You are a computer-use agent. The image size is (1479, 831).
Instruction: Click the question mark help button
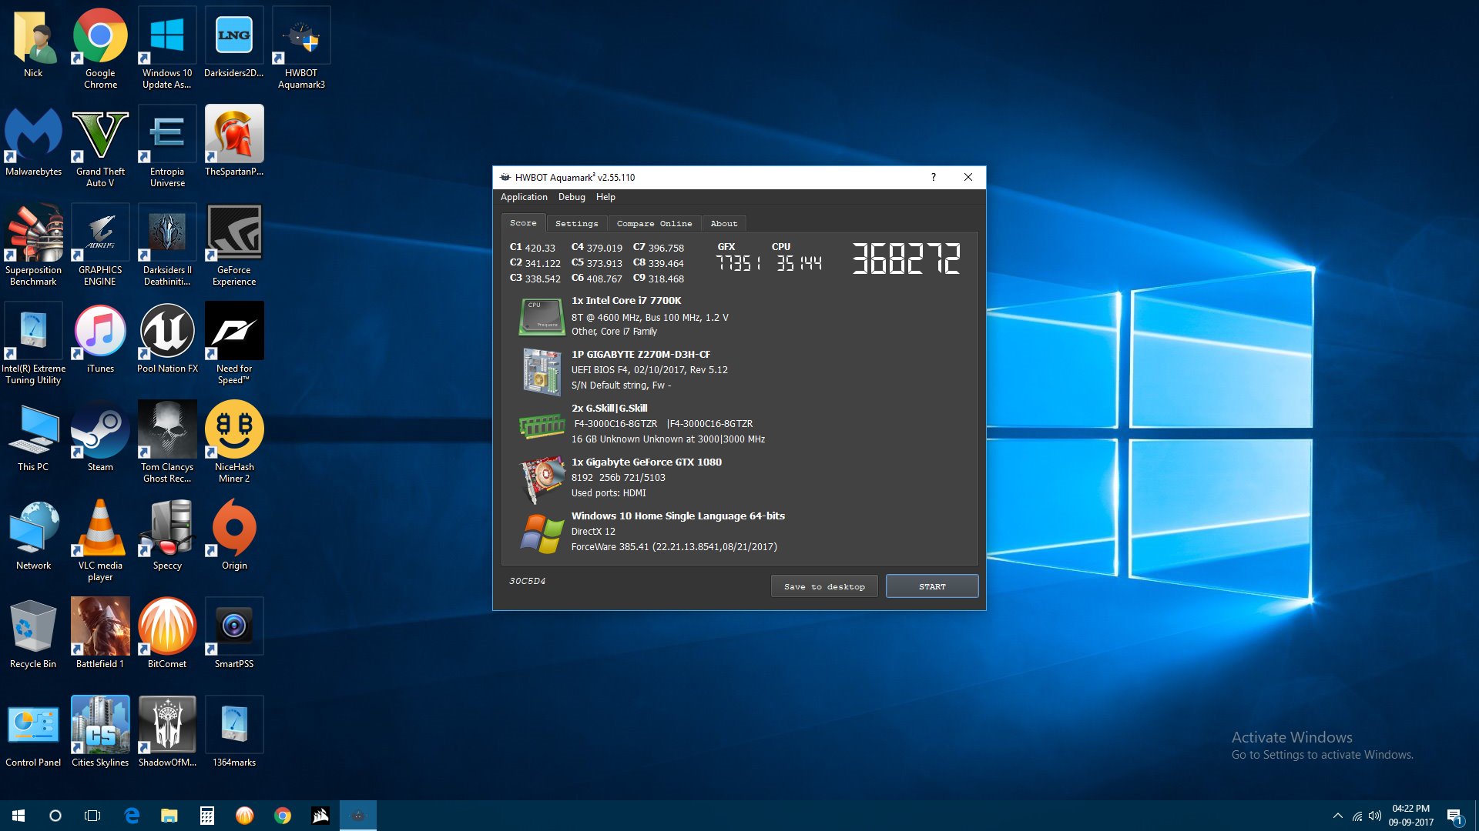(x=934, y=177)
